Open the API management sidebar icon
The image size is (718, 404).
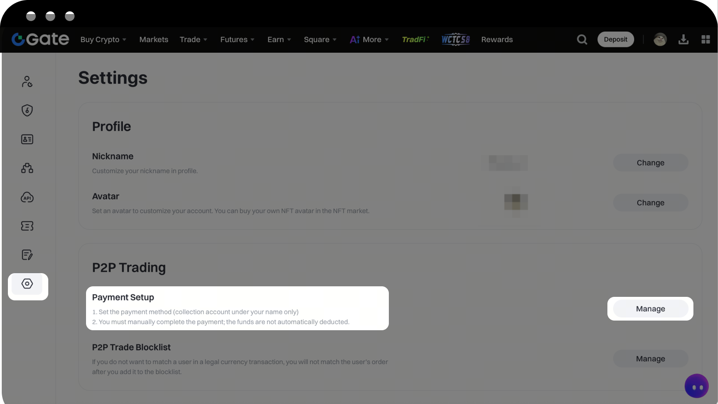tap(27, 198)
